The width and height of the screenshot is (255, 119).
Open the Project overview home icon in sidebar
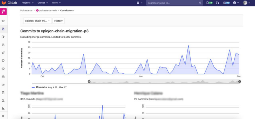point(3,21)
